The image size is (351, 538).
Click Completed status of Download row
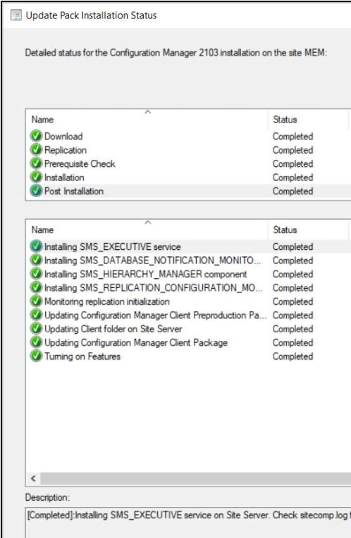click(x=292, y=136)
